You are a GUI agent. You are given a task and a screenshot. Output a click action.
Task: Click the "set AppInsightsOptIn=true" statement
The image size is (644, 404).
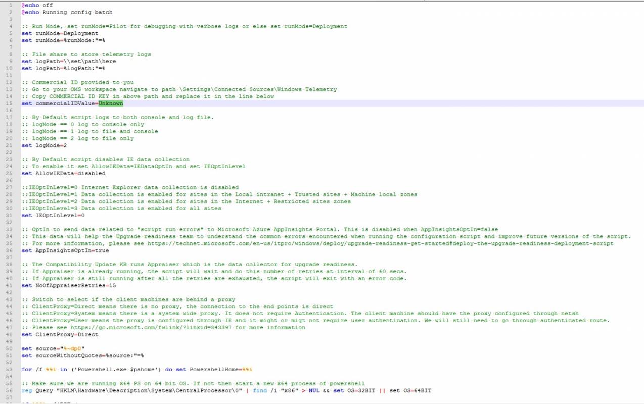click(x=65, y=250)
